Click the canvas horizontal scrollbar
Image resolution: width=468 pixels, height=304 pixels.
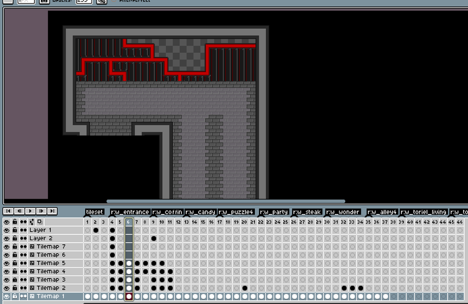click(226, 202)
